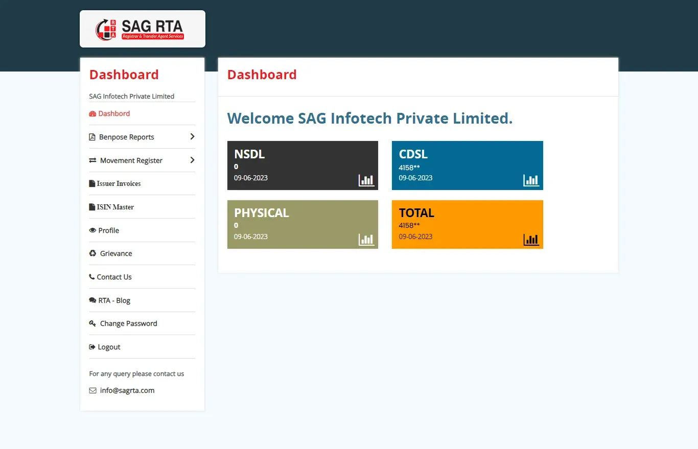Select ISIN Master in the sidebar

[x=115, y=207]
